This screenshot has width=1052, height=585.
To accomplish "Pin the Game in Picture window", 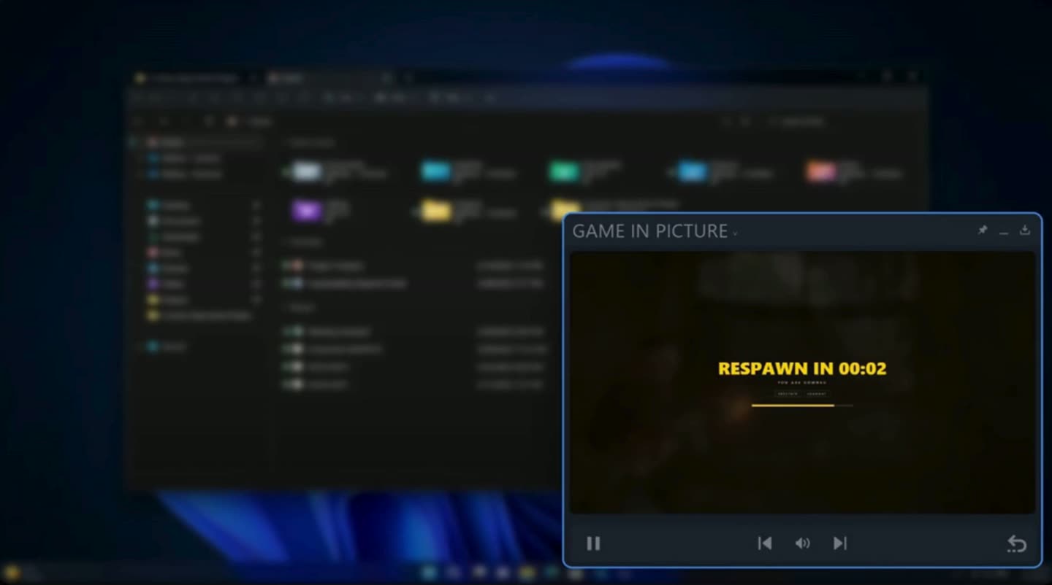I will tap(983, 230).
